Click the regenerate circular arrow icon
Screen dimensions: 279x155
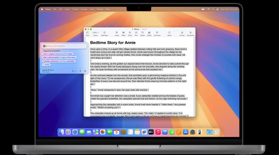[x=80, y=71]
